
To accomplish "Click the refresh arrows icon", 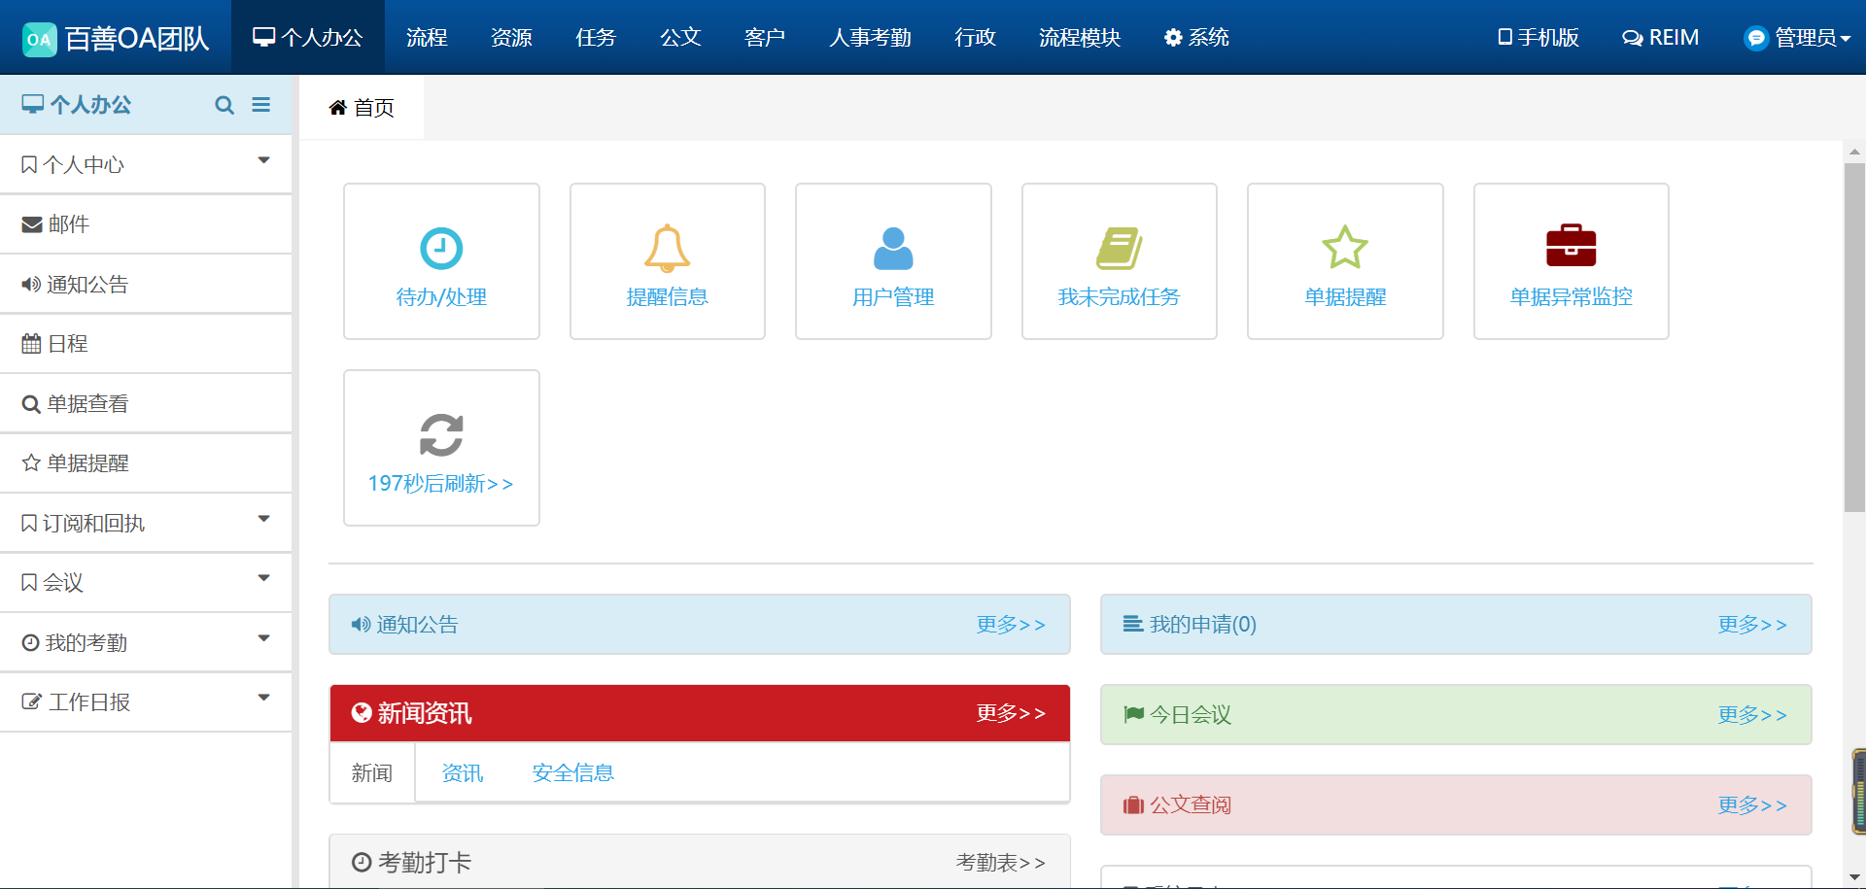I will pos(441,435).
